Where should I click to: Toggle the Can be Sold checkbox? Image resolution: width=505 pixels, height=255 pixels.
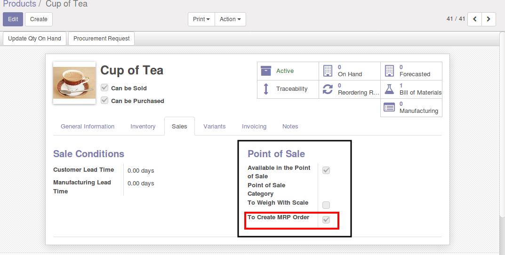104,88
